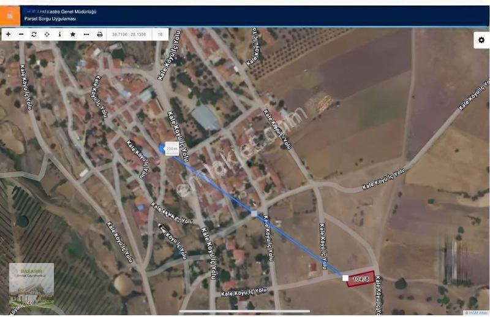Open the basemap switcher thumbnail
Screen dimensions: 490x317
click(31, 285)
